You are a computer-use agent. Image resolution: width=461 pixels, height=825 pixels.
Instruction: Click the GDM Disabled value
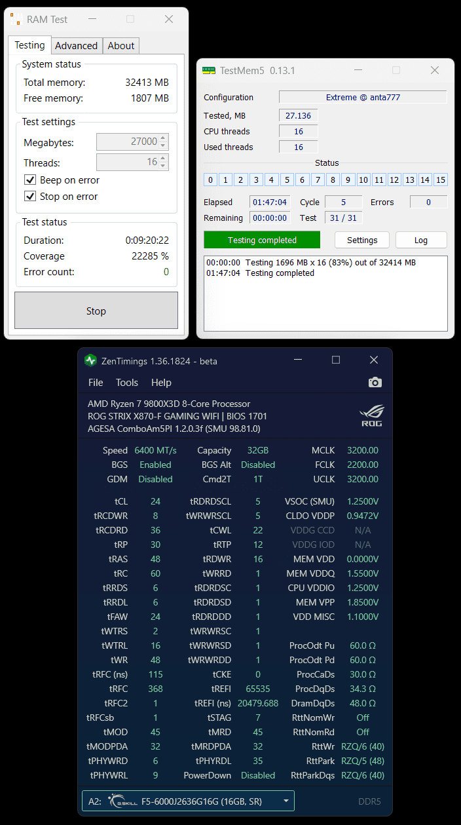[155, 479]
